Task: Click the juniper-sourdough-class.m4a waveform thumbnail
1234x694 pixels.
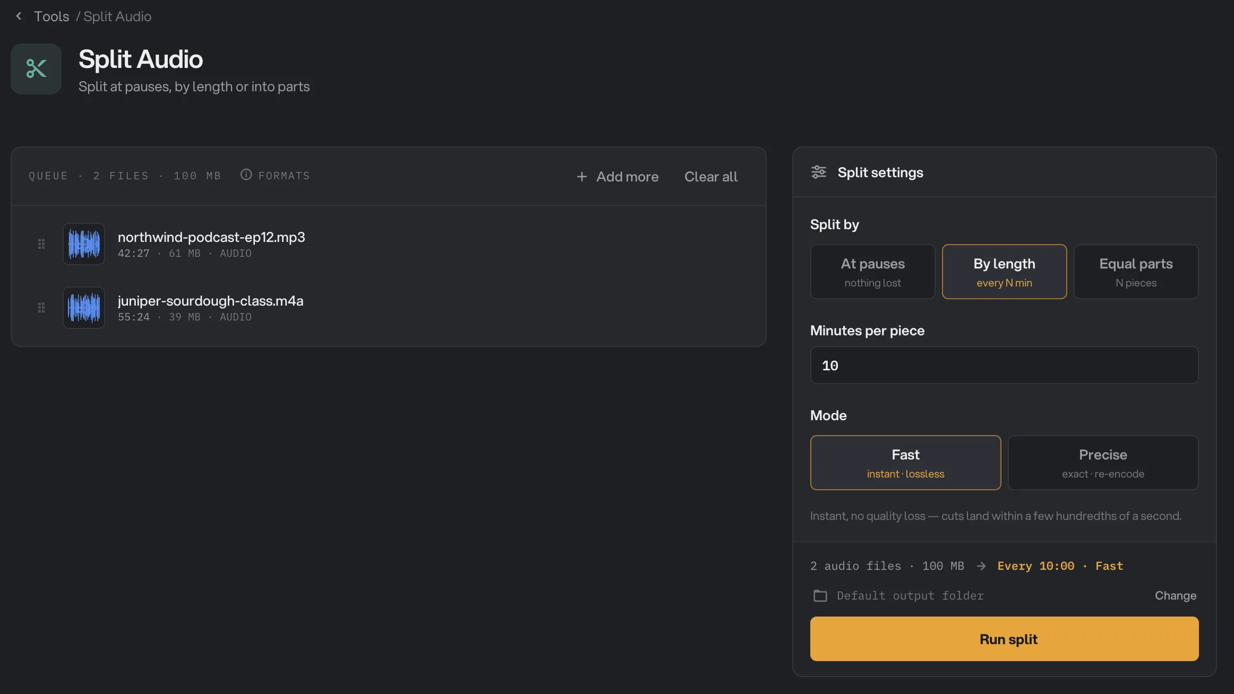Action: tap(84, 308)
